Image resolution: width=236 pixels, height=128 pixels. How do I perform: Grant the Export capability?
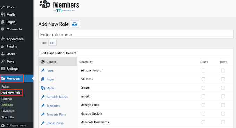click(203, 88)
